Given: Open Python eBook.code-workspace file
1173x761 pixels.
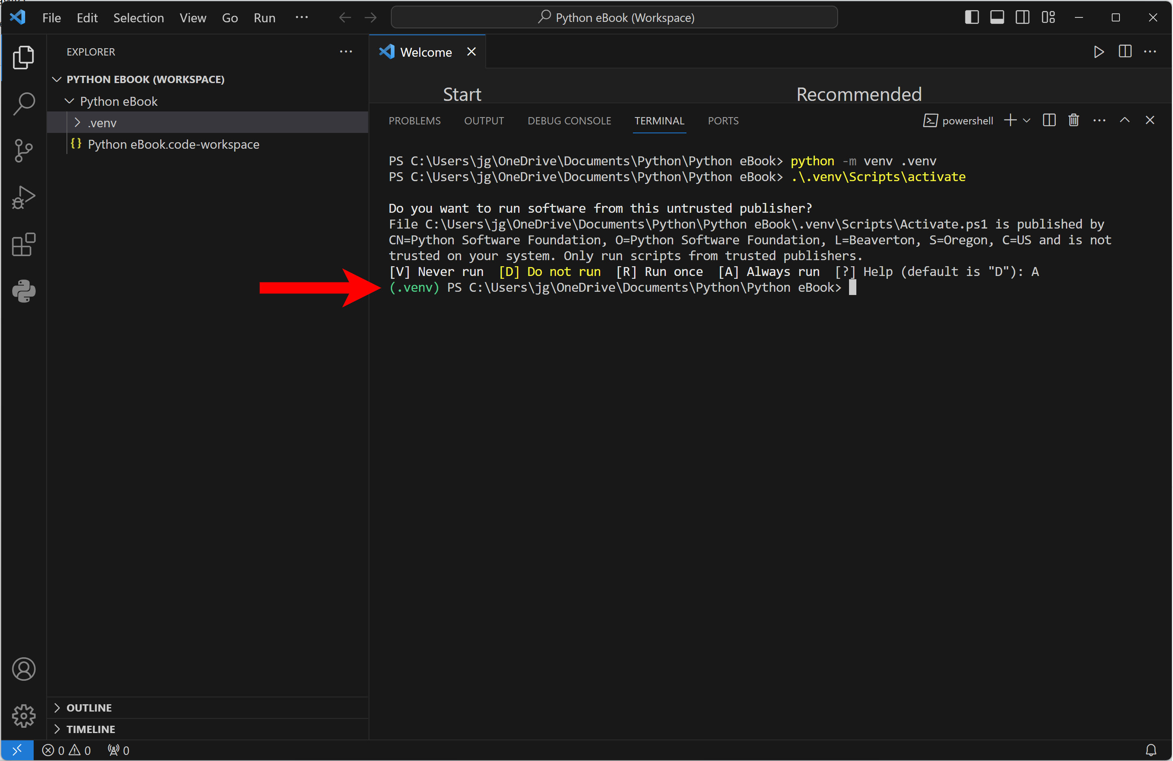Looking at the screenshot, I should 173,144.
